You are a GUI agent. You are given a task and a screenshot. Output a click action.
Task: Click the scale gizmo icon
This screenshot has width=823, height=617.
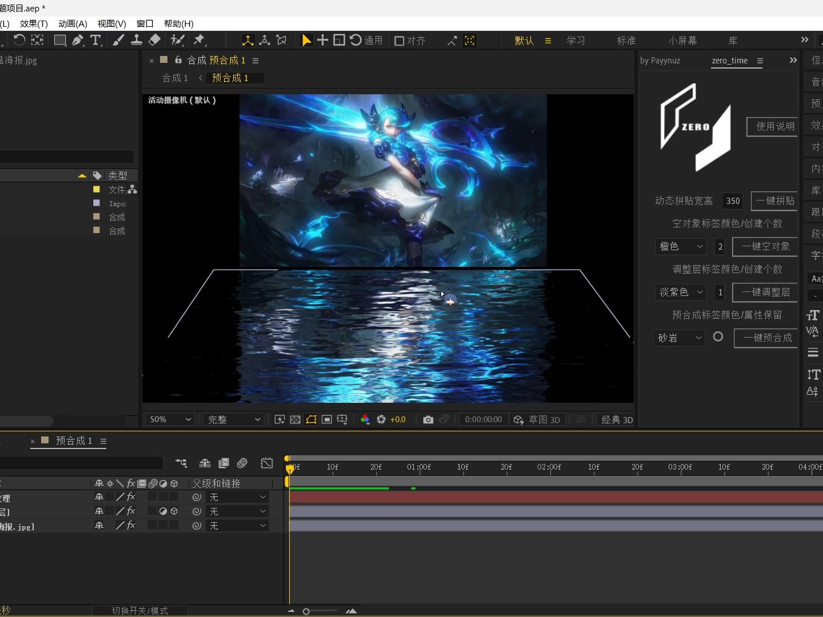(339, 40)
